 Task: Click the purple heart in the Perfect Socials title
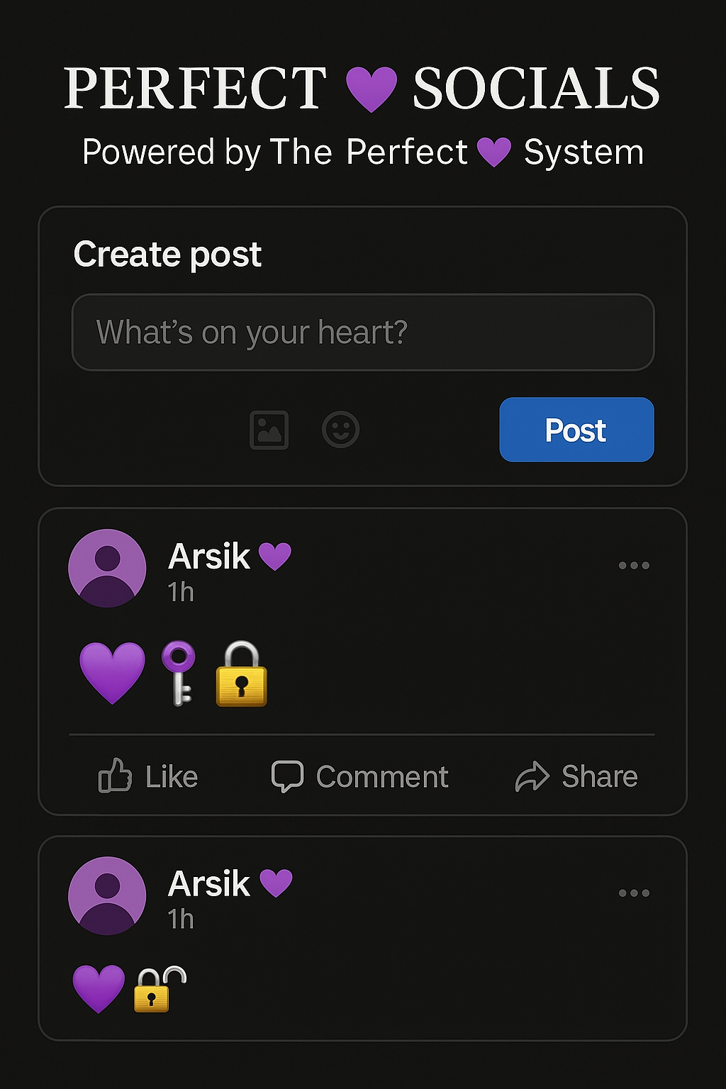(x=371, y=89)
